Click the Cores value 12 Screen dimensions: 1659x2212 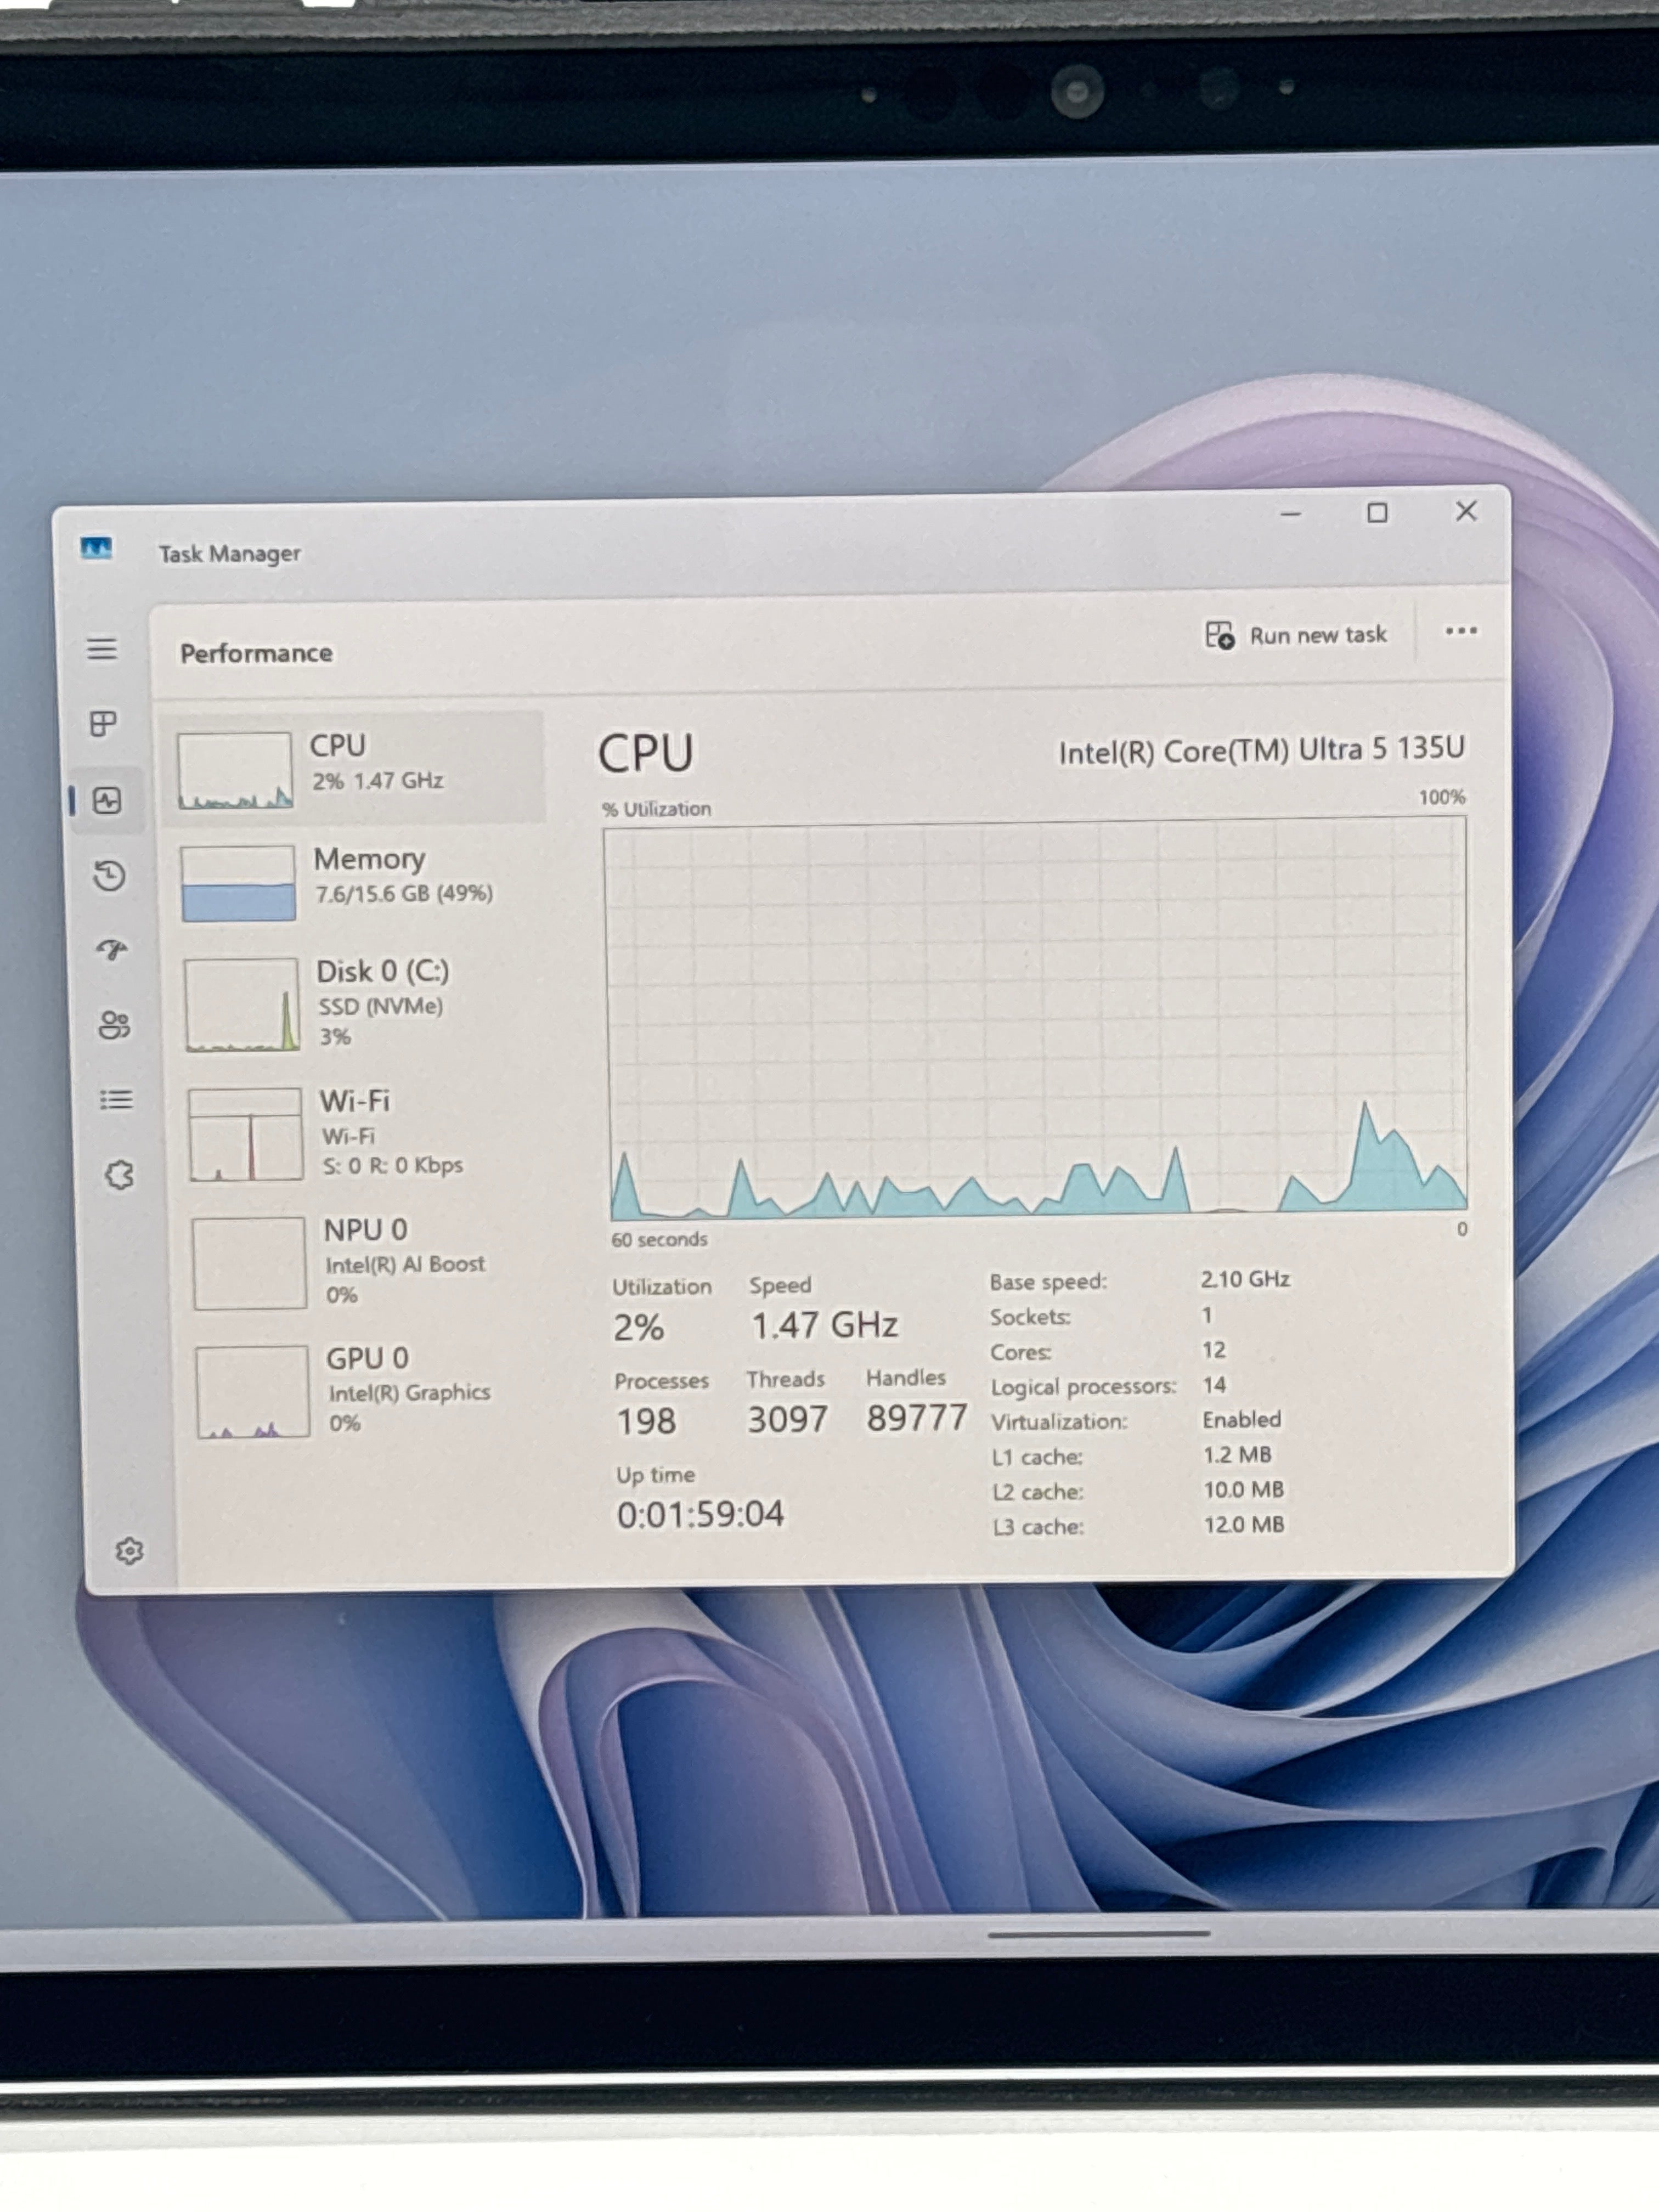[1214, 1349]
